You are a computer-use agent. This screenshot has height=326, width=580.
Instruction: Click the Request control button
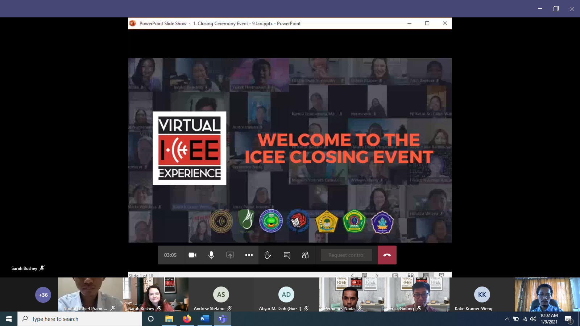click(346, 255)
